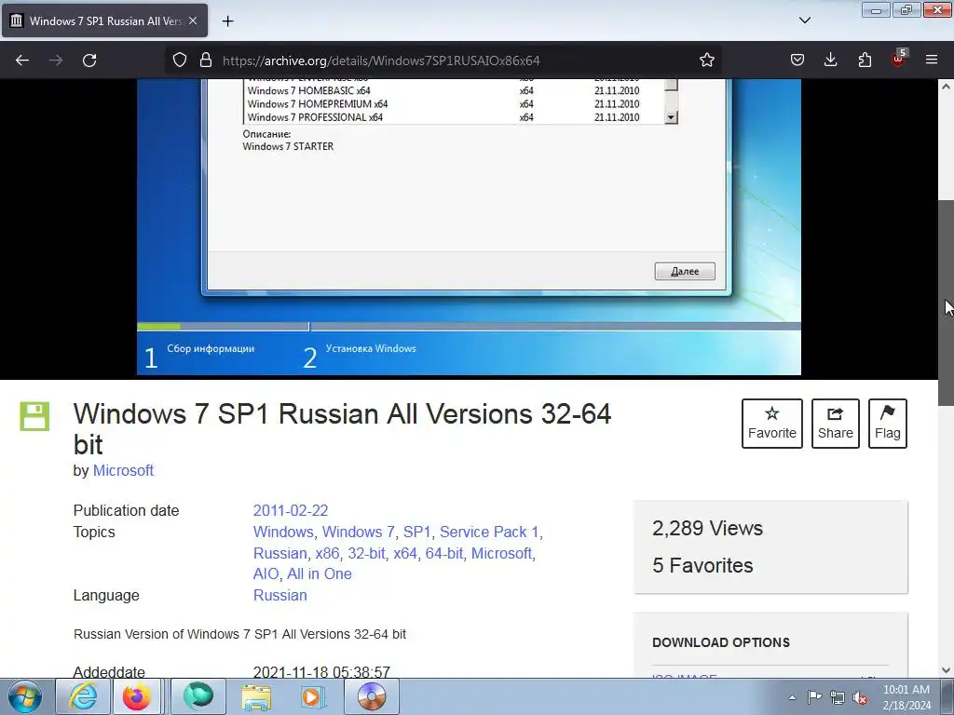Click the Windows 7 PROFESSIONAL x64 row
This screenshot has width=954, height=715.
454,117
